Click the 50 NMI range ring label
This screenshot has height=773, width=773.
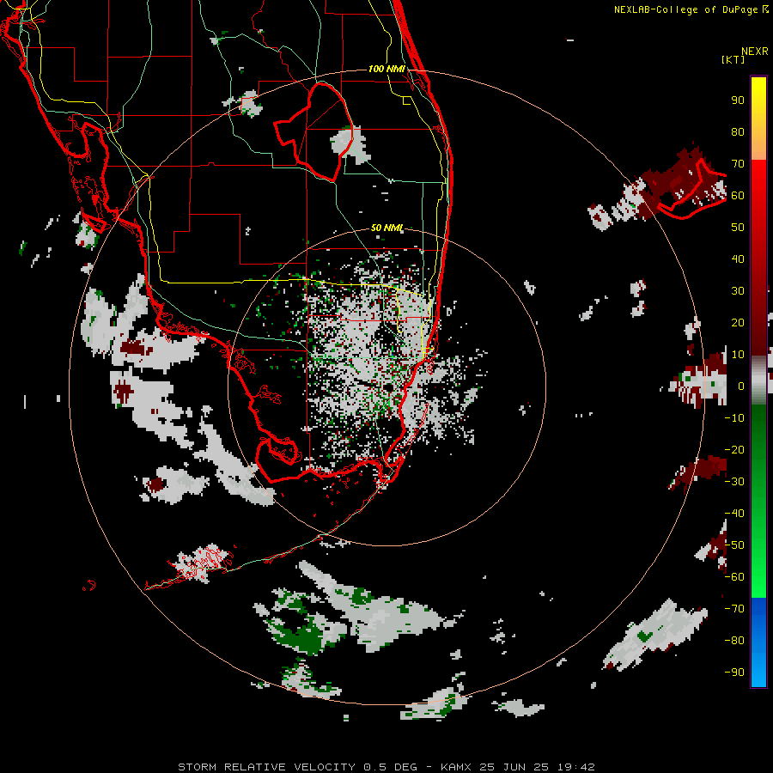(x=387, y=228)
